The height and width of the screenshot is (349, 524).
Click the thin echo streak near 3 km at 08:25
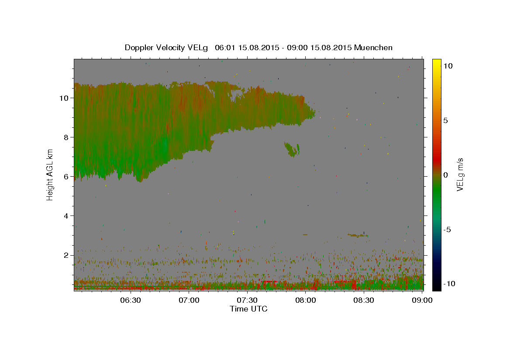coord(358,235)
